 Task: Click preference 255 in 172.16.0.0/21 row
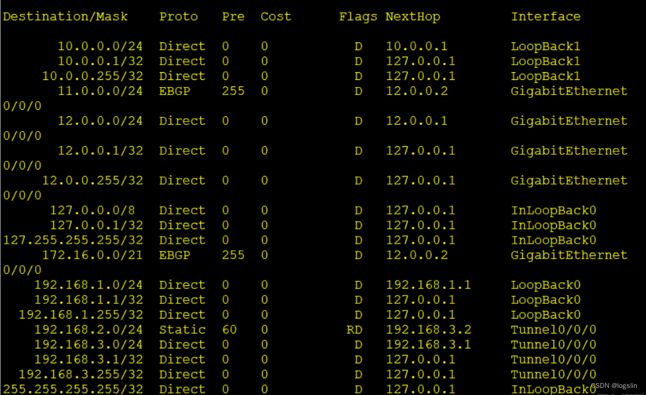(x=233, y=255)
